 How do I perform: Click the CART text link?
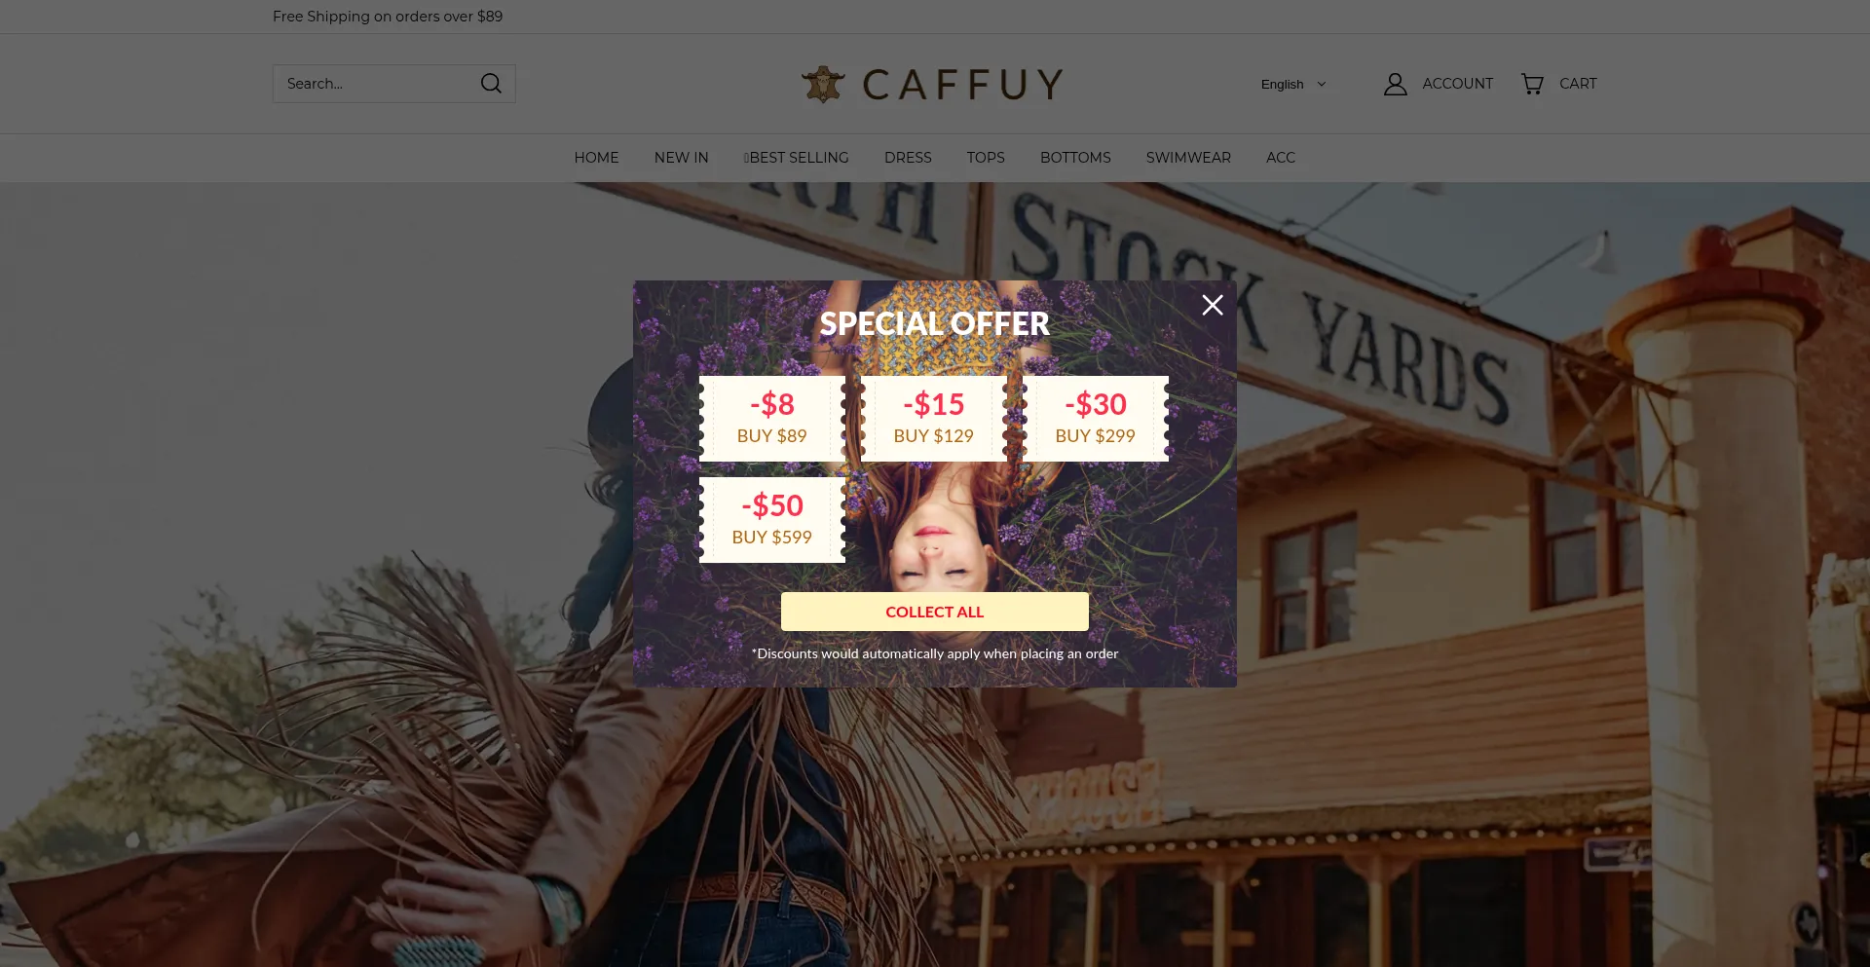click(x=1578, y=84)
